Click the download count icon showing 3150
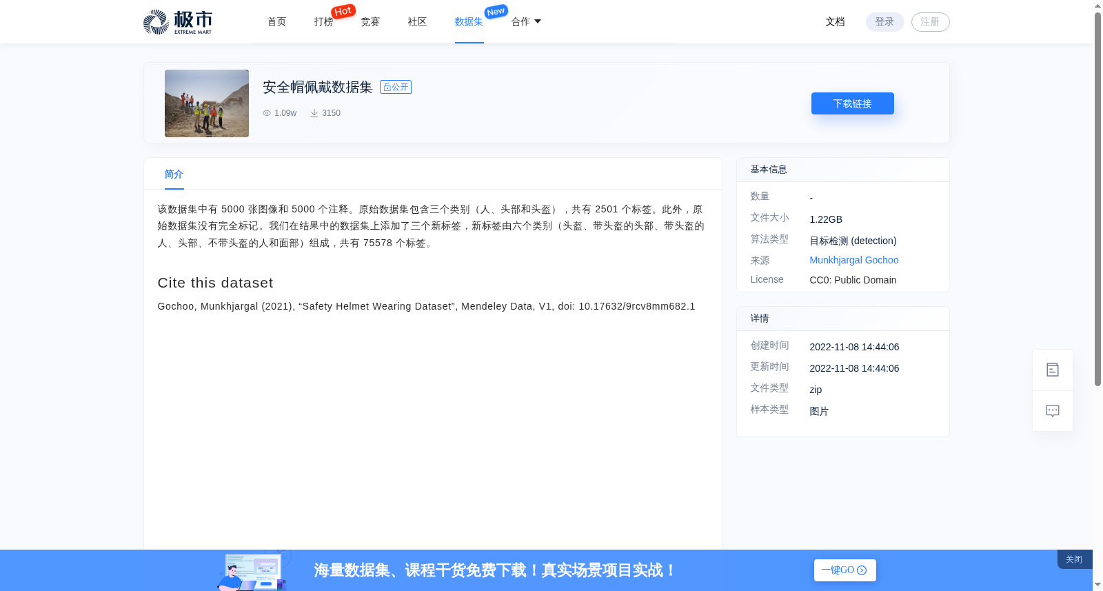 click(314, 113)
